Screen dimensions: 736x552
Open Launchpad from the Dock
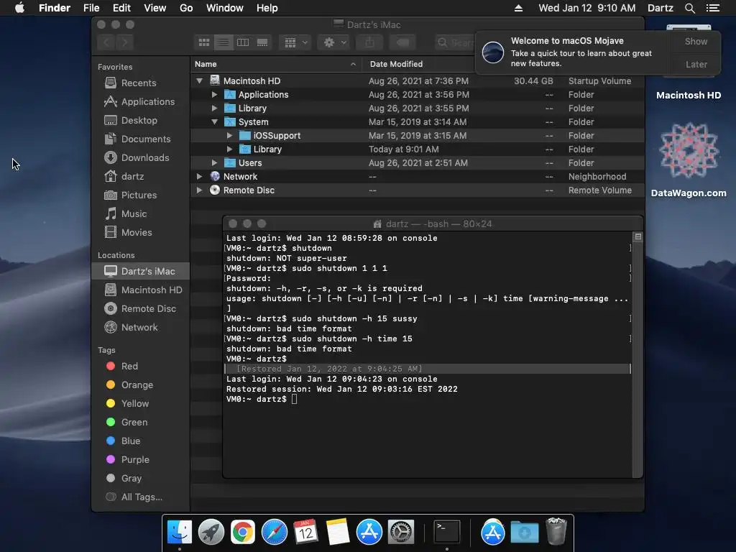tap(211, 532)
